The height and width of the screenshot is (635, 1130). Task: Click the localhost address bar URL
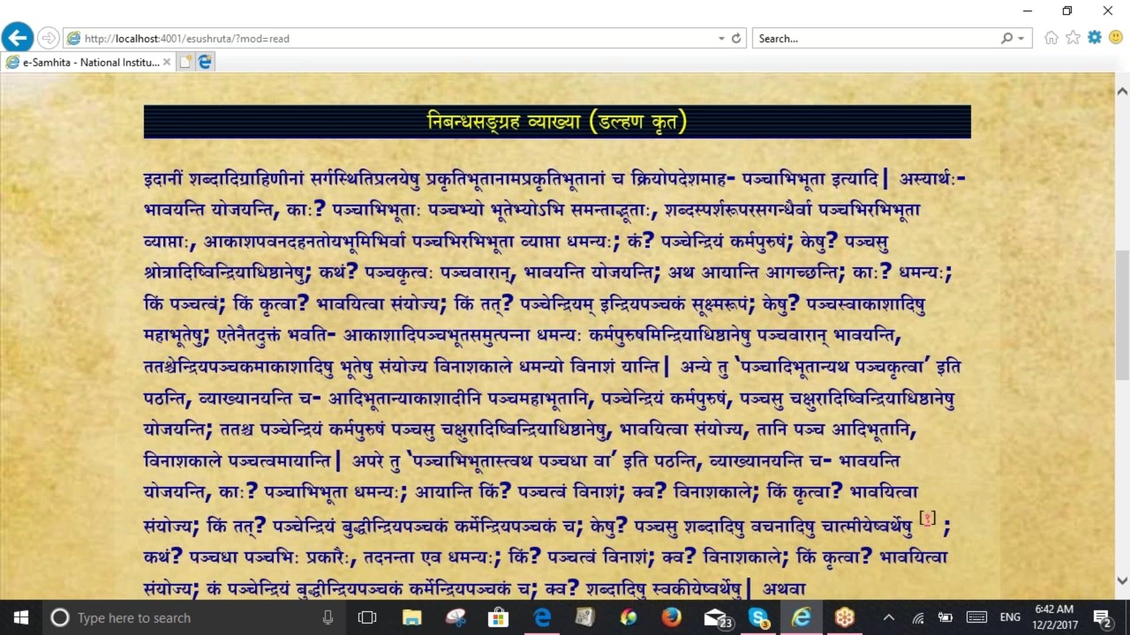coord(187,39)
